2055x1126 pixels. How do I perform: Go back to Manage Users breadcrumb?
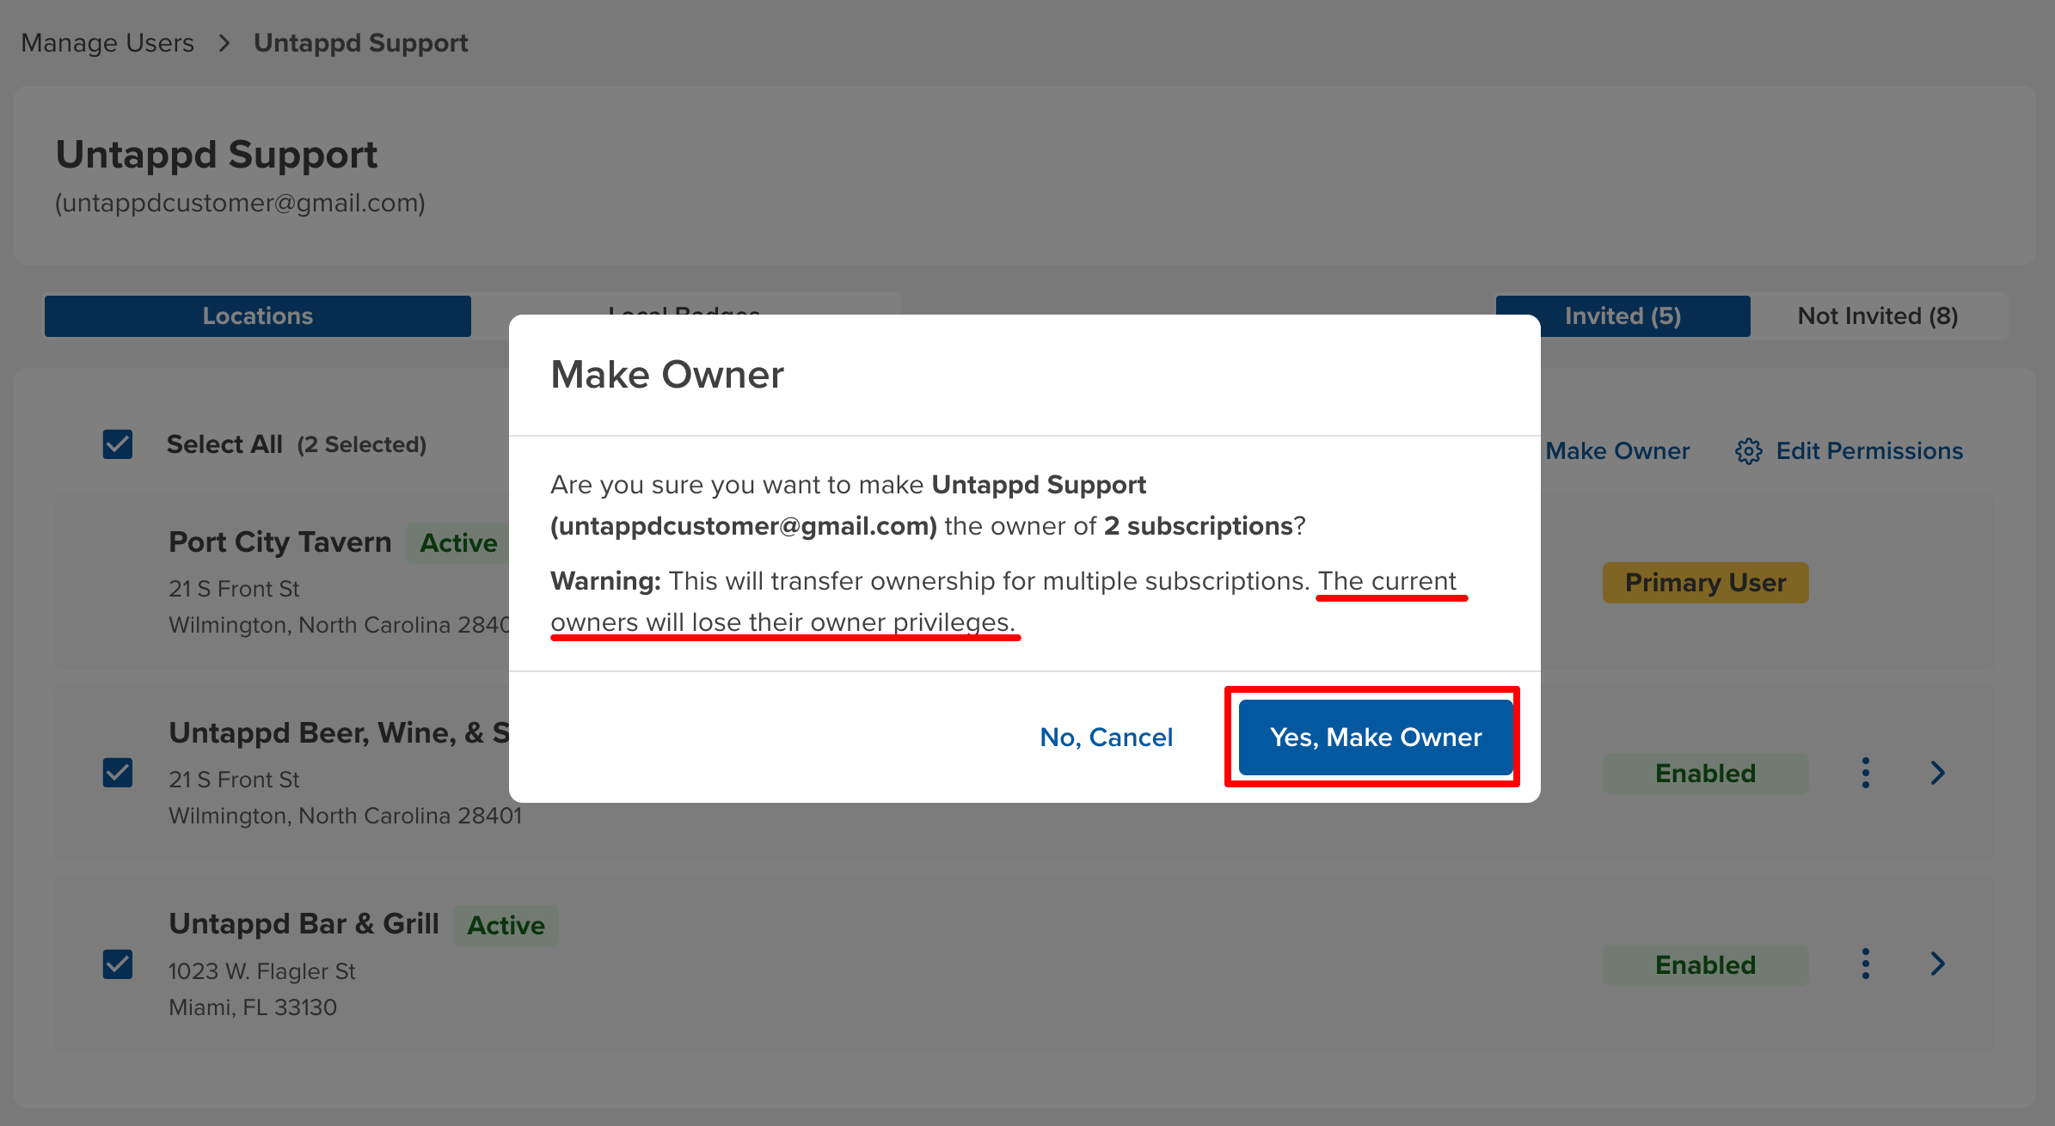[x=107, y=43]
